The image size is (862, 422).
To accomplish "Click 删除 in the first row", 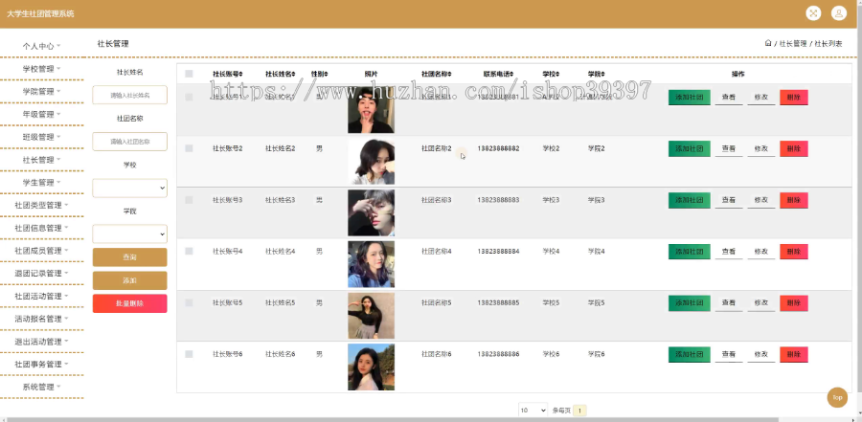I will click(x=794, y=98).
